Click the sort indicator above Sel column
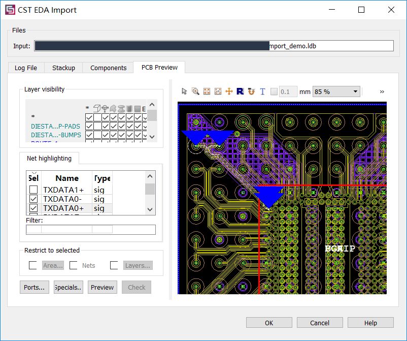Screen dimensions: 407x341 click(34, 172)
